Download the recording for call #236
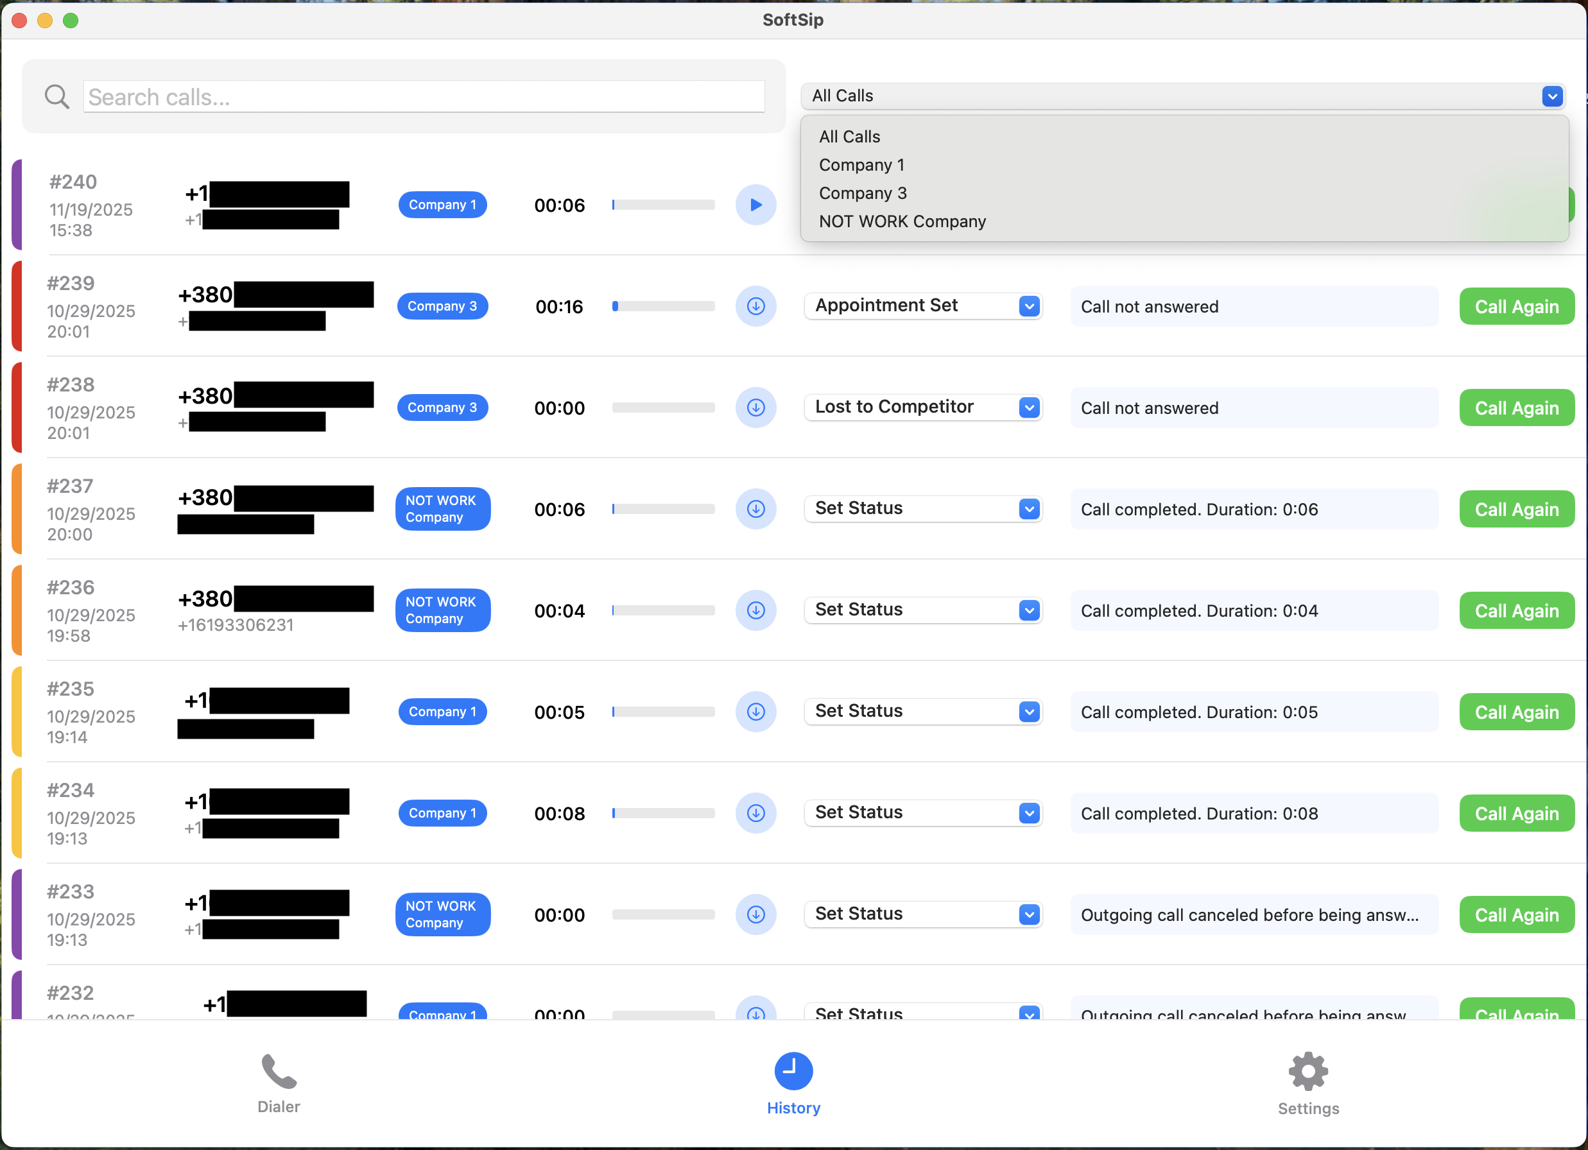This screenshot has height=1150, width=1588. (x=756, y=610)
